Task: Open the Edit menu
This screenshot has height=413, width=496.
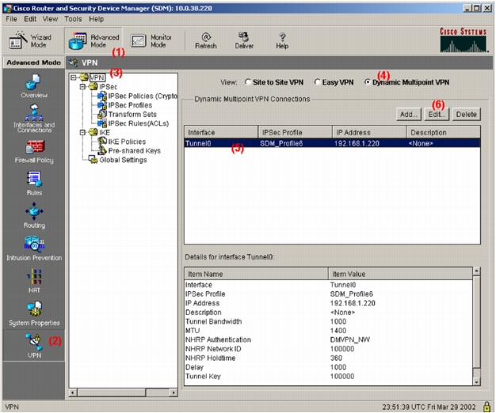Action: click(x=30, y=19)
